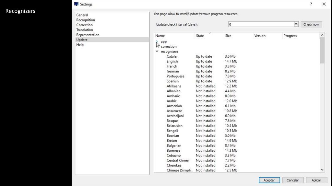Sort by the Name column header
Viewport: 332px width, 186px height.
(174, 36)
